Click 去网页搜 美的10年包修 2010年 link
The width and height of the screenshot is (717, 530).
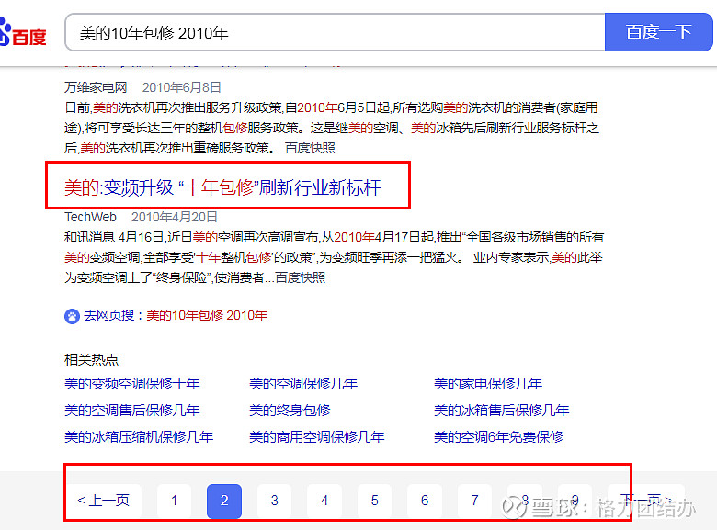click(x=176, y=316)
